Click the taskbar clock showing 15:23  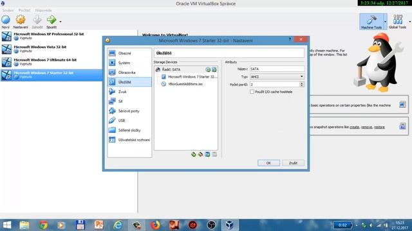point(400,225)
